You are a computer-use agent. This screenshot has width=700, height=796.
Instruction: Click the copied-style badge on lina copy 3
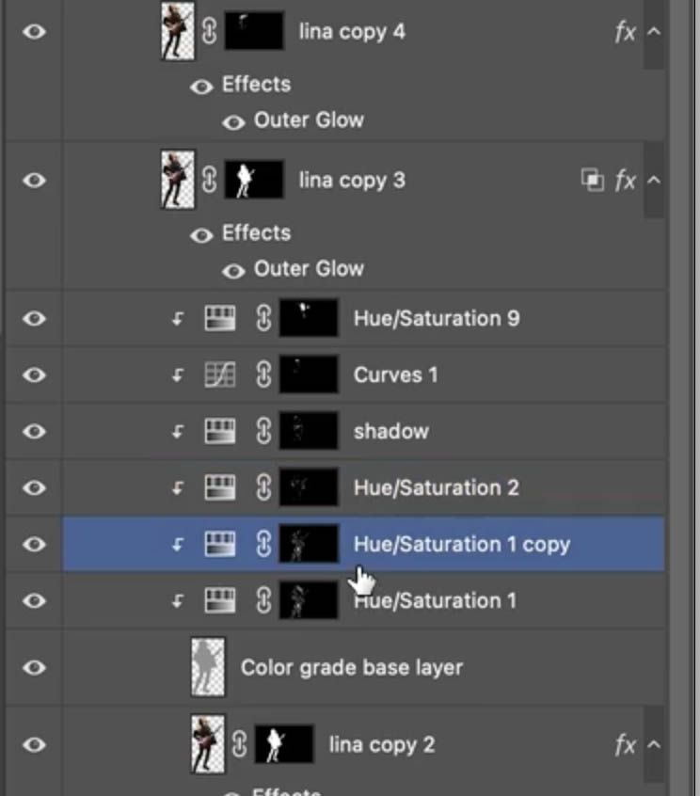[593, 180]
